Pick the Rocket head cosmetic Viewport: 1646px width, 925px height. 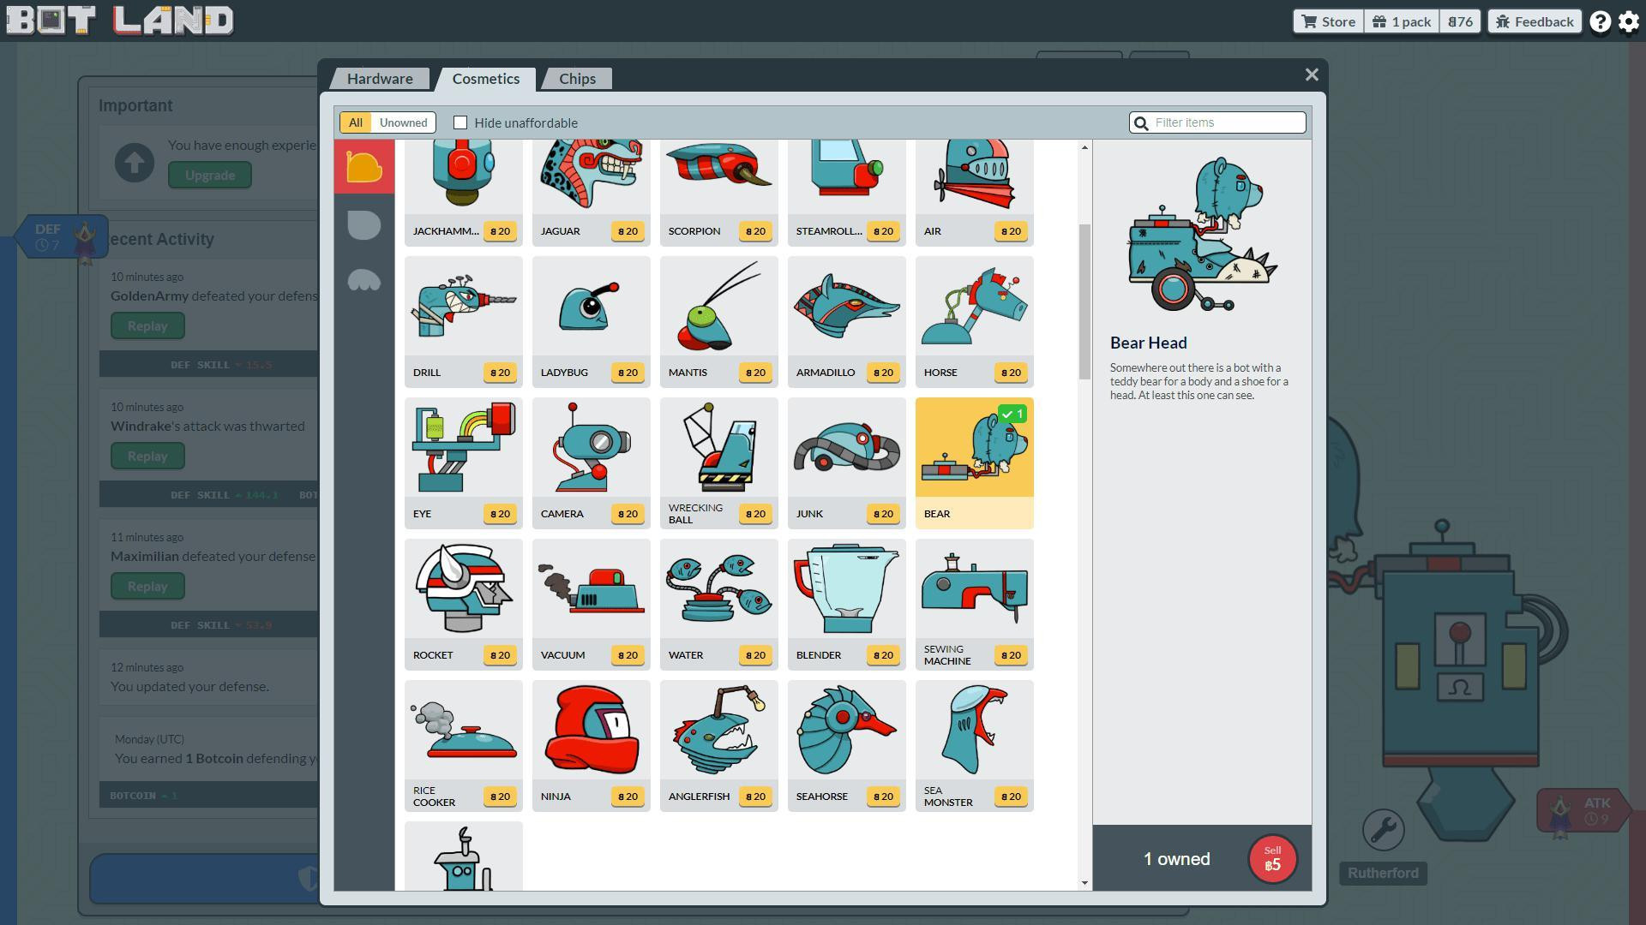463,605
